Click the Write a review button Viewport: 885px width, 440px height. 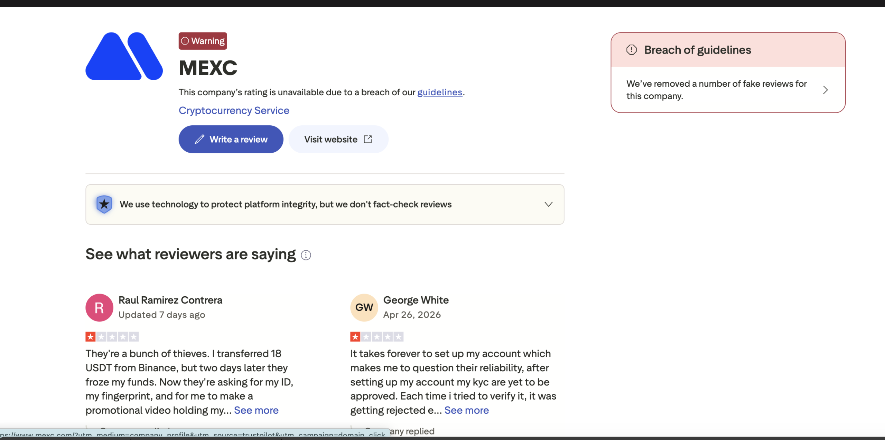click(231, 139)
